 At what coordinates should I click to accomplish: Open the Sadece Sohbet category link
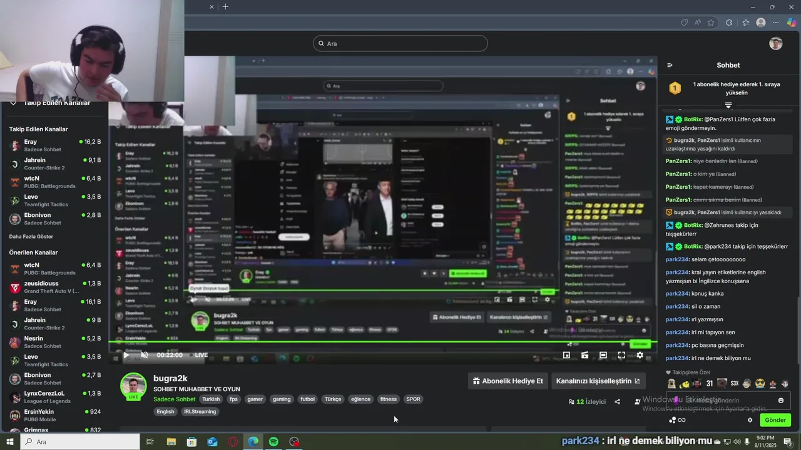point(174,399)
